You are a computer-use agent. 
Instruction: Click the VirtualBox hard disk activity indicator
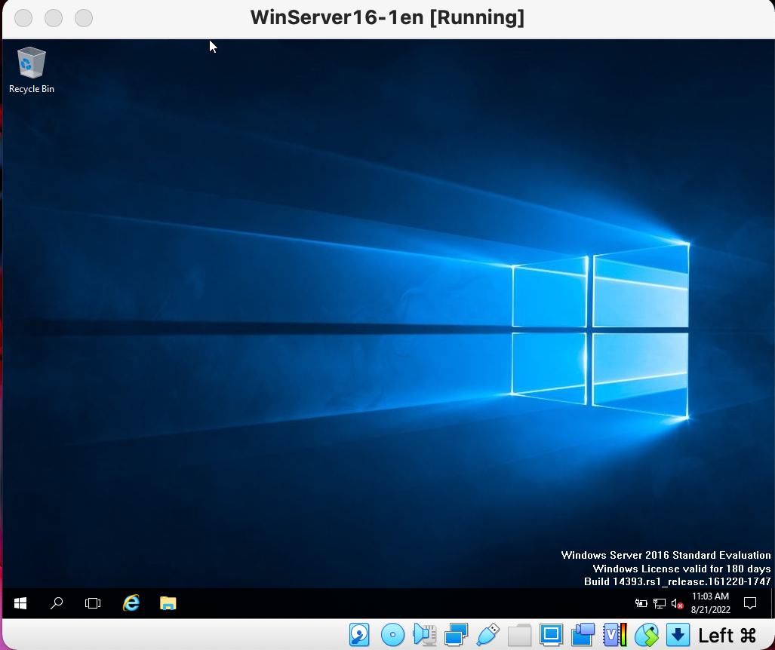(x=359, y=635)
